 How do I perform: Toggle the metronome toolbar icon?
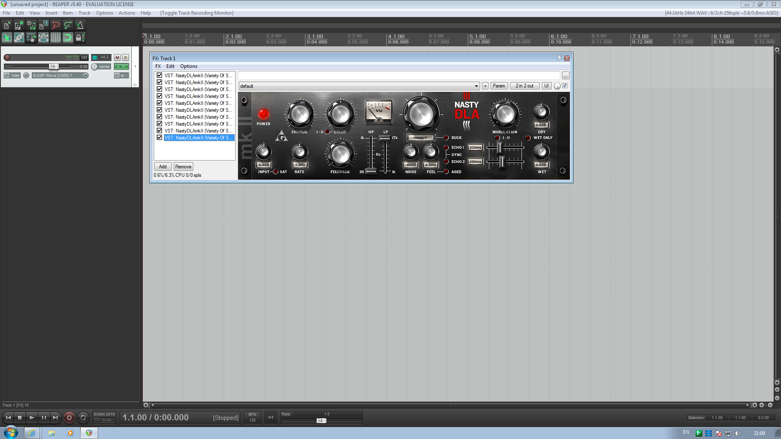tap(80, 26)
